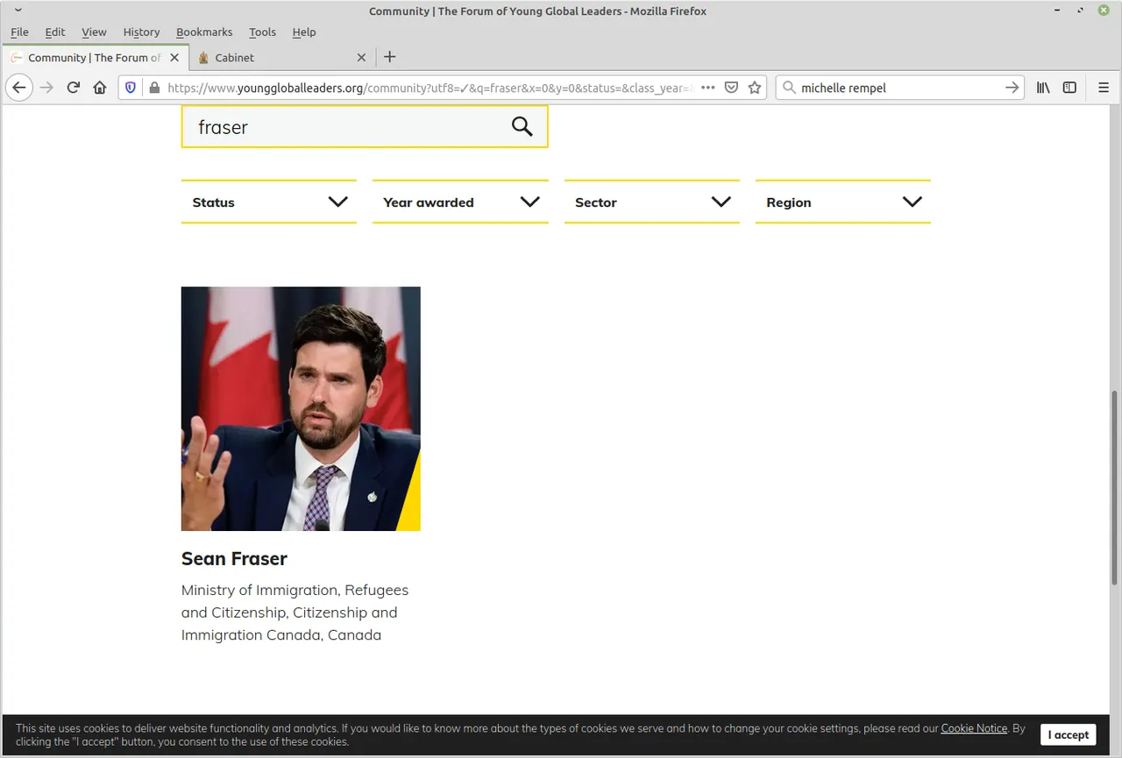This screenshot has height=758, width=1122.
Task: Open the Help menu
Action: click(304, 32)
